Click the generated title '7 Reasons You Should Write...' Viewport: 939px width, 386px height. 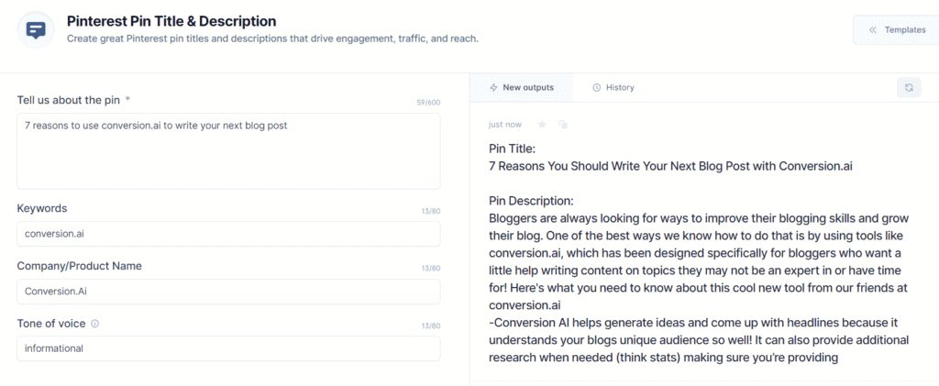pos(670,166)
